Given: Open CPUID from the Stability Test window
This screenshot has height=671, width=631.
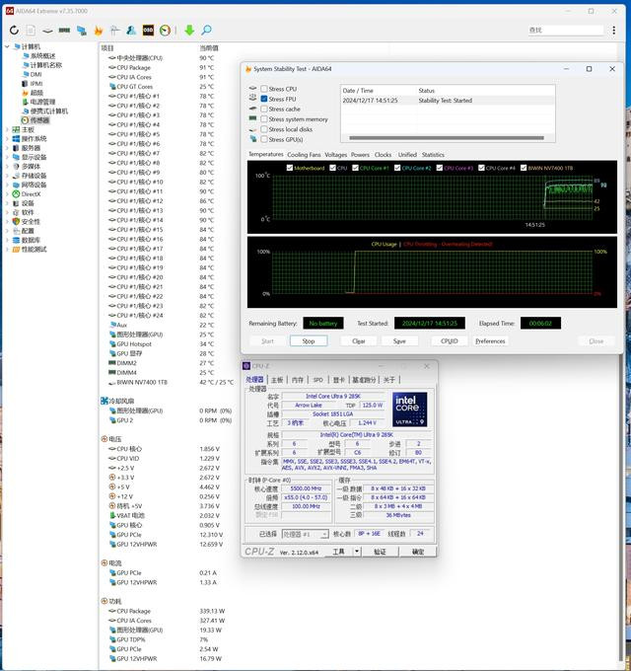Looking at the screenshot, I should [x=449, y=341].
